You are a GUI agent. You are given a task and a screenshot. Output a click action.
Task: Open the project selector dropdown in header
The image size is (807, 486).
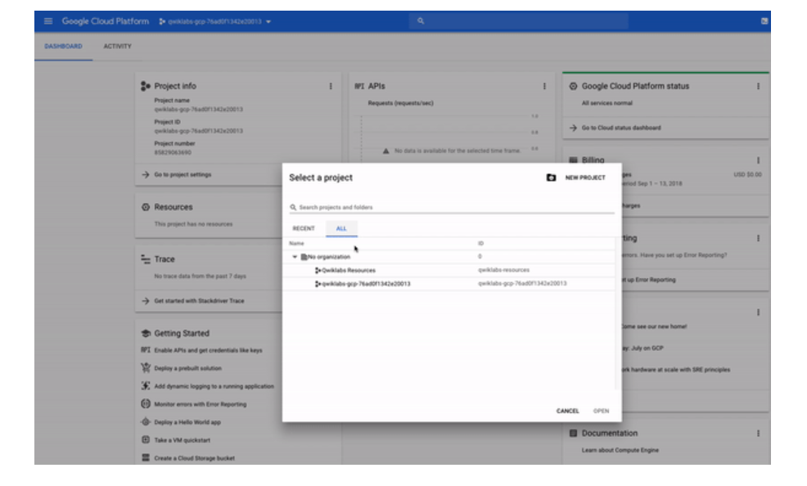coord(214,21)
